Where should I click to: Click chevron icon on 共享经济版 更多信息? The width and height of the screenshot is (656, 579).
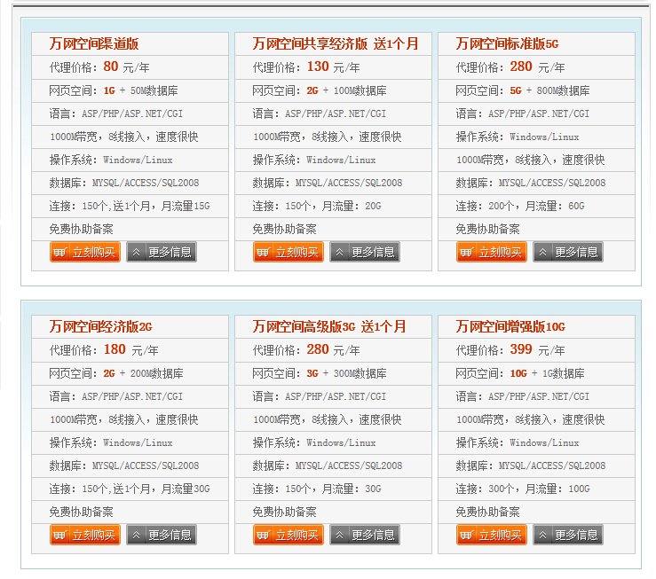point(339,252)
